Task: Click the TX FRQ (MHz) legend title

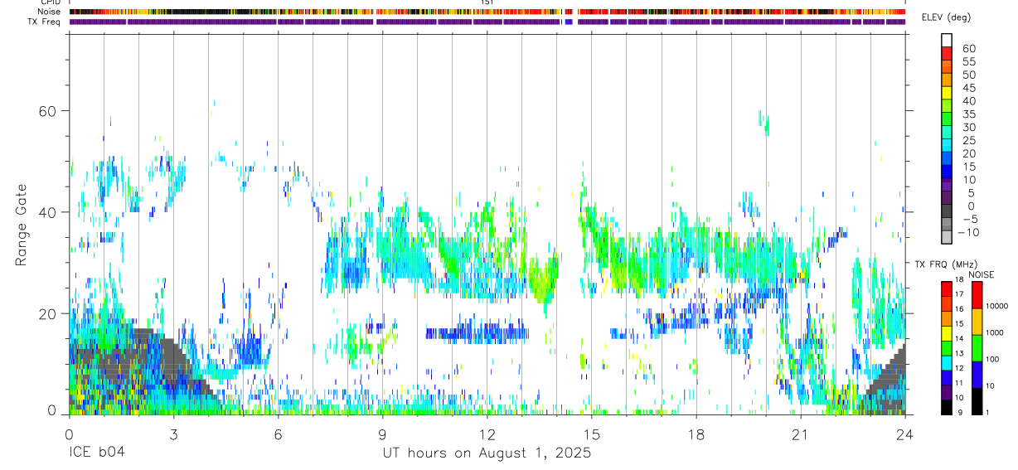Action: (944, 264)
